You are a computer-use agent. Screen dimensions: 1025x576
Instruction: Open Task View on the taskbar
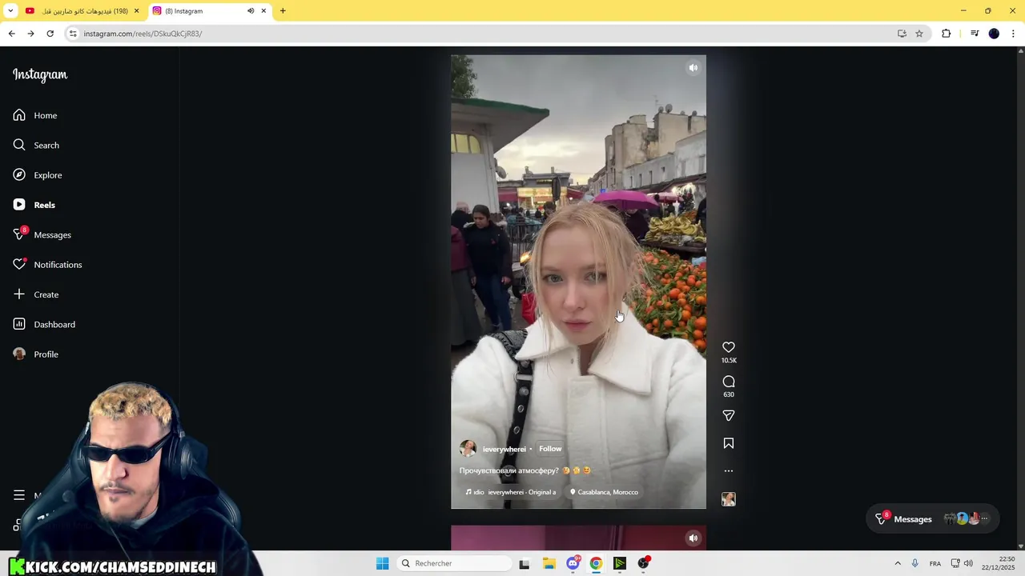click(x=525, y=563)
